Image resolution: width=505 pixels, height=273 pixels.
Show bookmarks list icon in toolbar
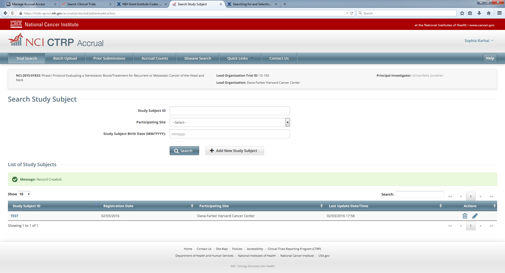(x=470, y=13)
